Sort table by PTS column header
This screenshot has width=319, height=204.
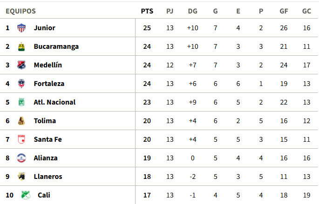click(147, 11)
